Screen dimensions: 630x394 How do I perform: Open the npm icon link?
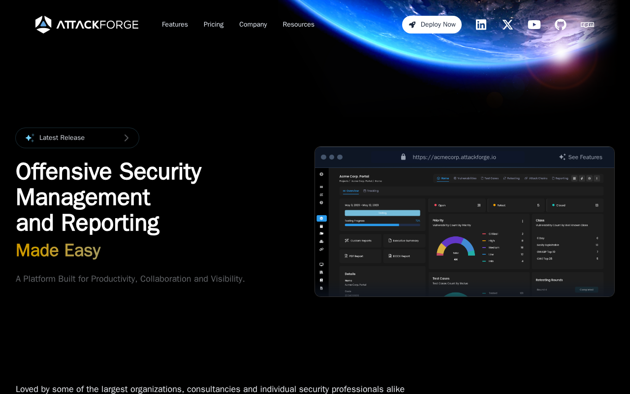(587, 25)
